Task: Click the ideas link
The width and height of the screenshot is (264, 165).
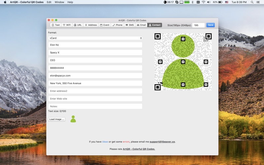Action: click(x=105, y=142)
